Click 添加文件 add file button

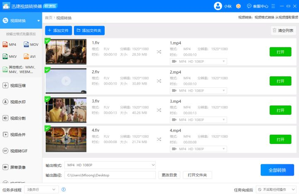point(59,30)
